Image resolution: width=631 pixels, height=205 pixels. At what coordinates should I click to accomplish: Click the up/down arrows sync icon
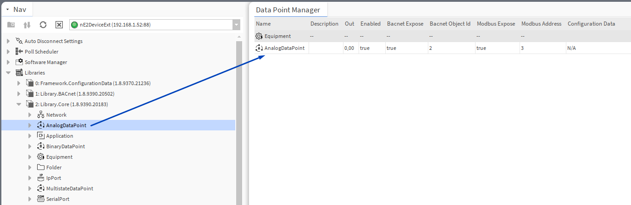click(x=27, y=25)
